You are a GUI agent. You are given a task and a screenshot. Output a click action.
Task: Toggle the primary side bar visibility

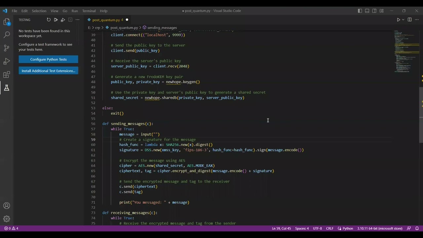[360, 11]
